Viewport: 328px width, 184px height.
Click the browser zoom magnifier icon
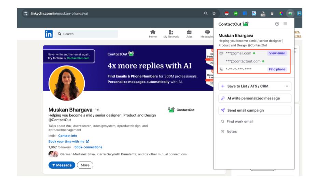coord(206,14)
